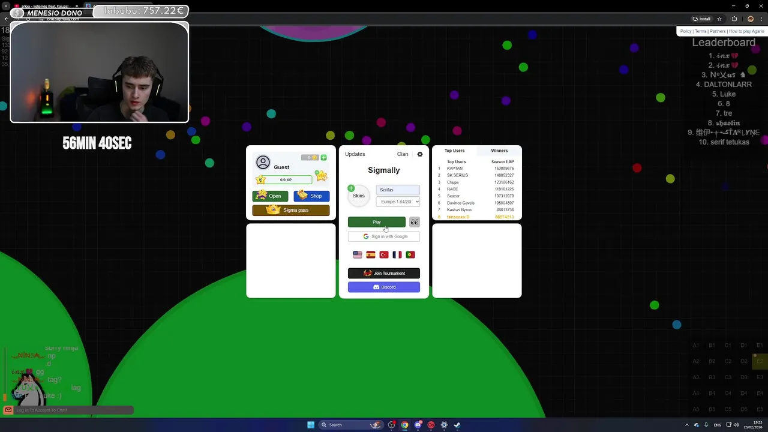This screenshot has height=432, width=768.
Task: Click the spectate eyes button beside Play
Action: click(414, 222)
